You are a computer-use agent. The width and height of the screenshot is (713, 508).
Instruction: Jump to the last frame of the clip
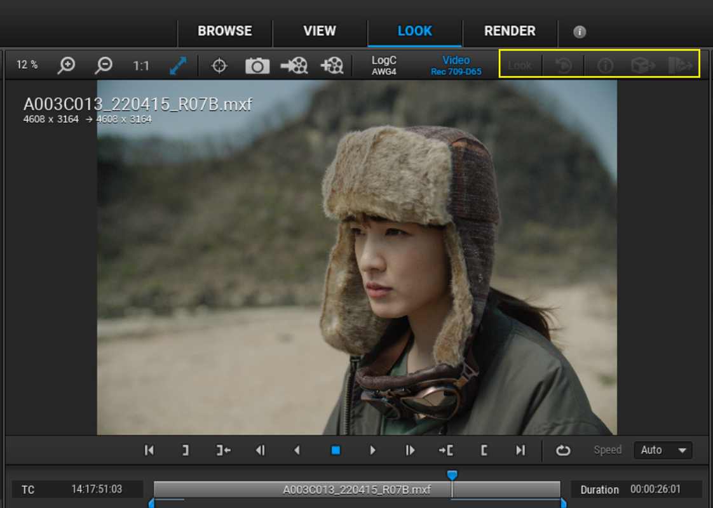(520, 450)
